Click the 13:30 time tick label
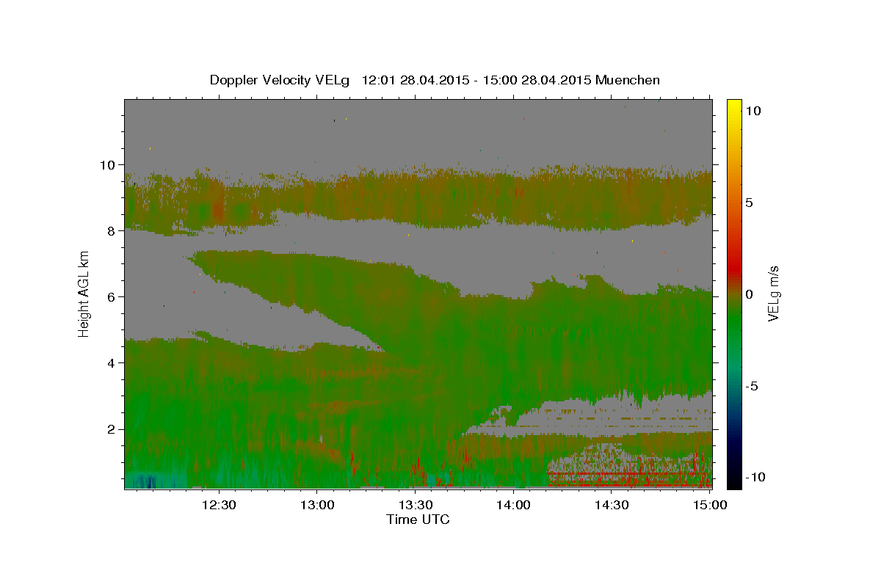 click(415, 505)
